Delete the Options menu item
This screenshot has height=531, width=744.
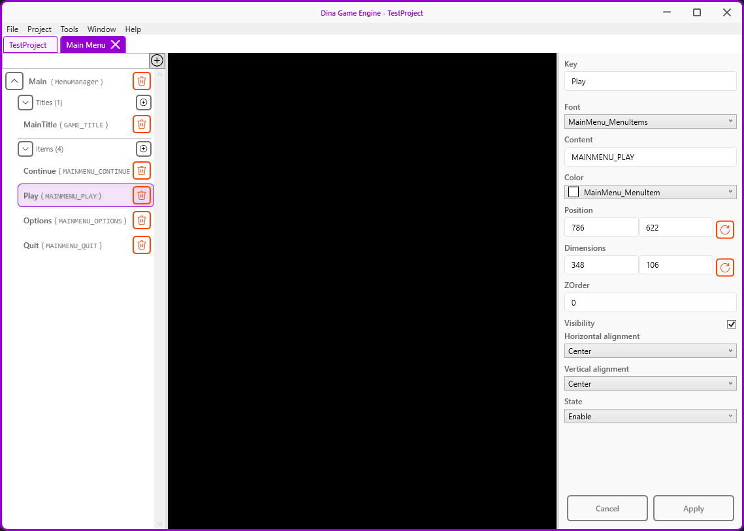[x=141, y=220]
